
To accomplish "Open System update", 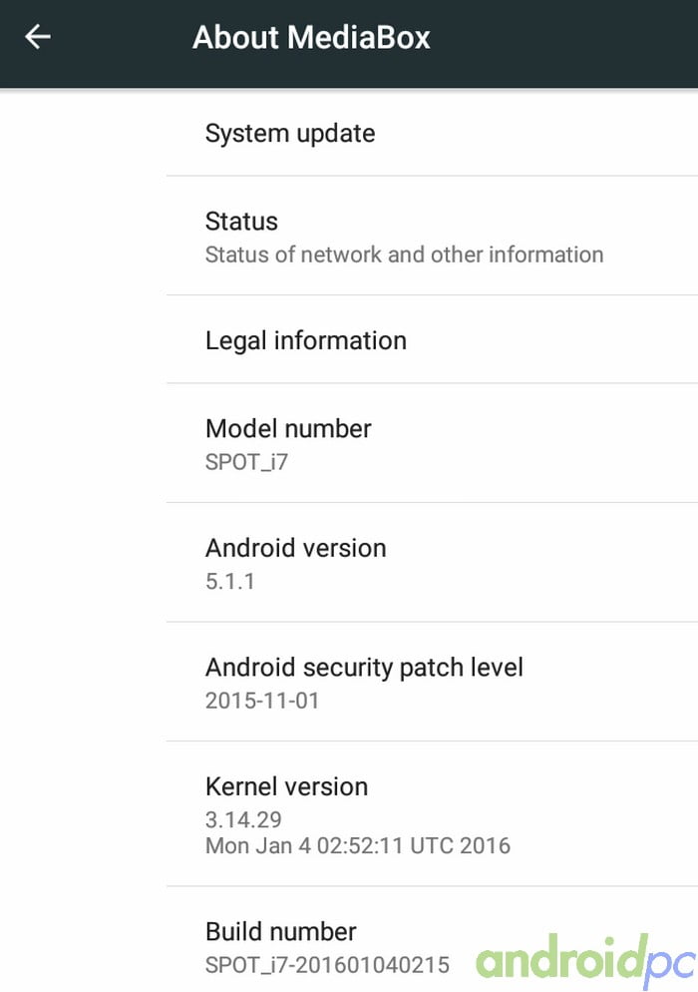I will tap(290, 134).
